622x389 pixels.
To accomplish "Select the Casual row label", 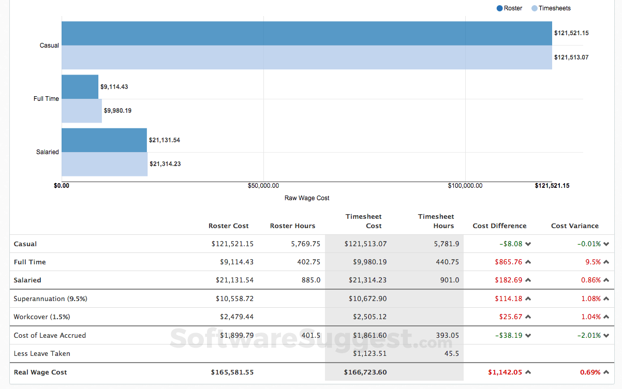I will pos(25,244).
